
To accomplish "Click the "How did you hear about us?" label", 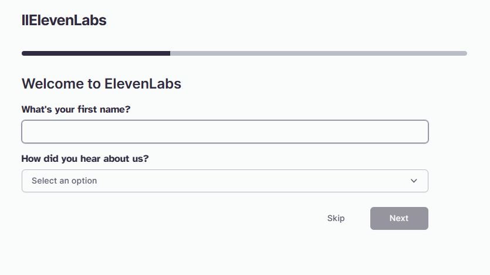I will tap(85, 158).
